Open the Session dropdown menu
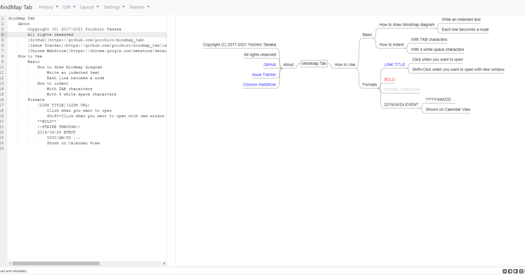 point(139,7)
